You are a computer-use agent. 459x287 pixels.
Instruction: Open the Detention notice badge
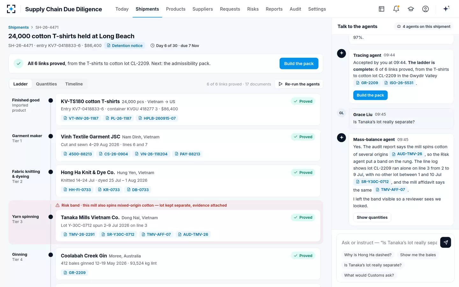(x=125, y=46)
